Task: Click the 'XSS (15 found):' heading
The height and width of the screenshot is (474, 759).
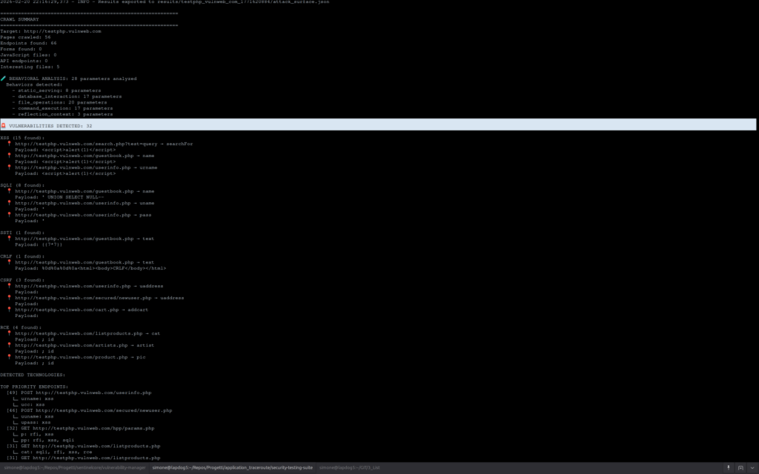Action: [22, 138]
